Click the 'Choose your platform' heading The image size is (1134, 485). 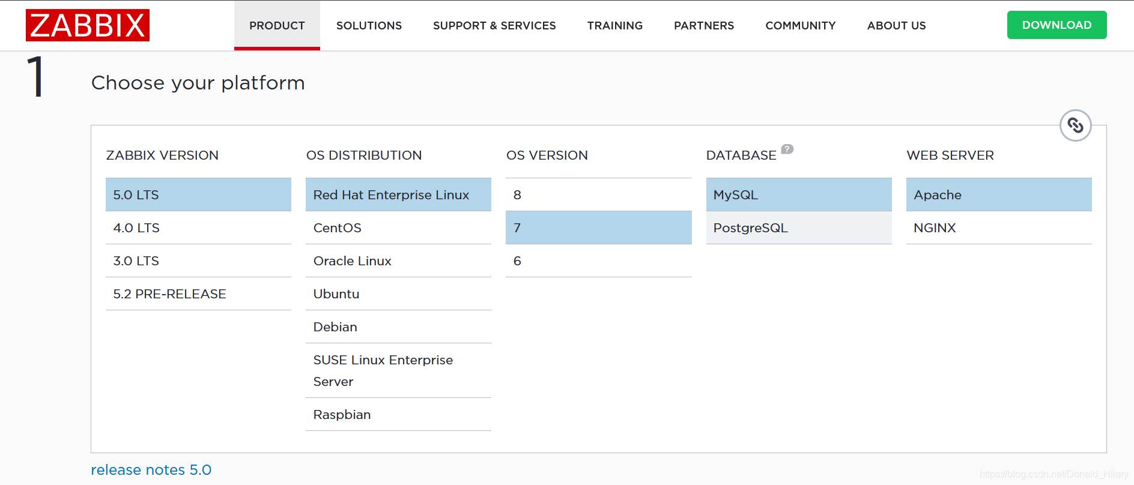click(198, 83)
